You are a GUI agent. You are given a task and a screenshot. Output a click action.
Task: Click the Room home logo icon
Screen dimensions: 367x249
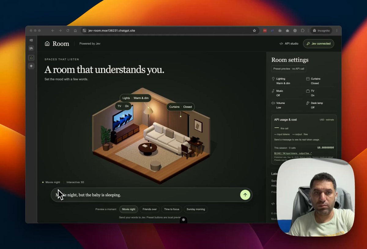click(47, 44)
